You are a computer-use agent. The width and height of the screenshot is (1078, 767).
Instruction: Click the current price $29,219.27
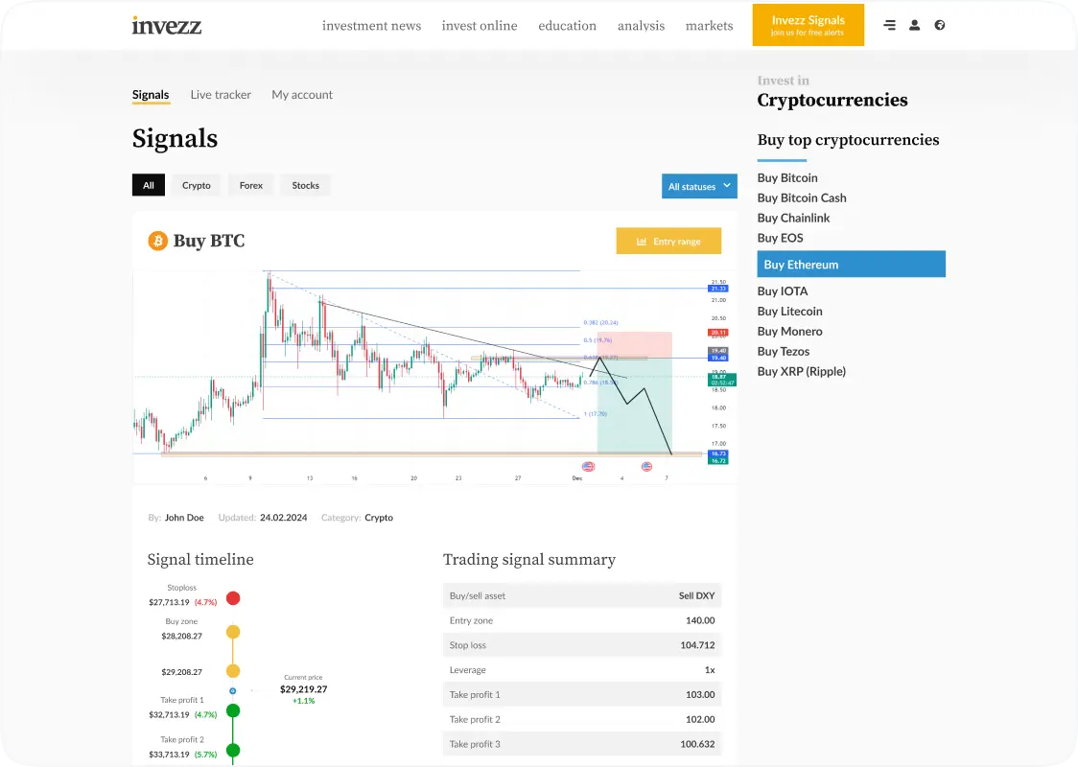[x=303, y=689]
